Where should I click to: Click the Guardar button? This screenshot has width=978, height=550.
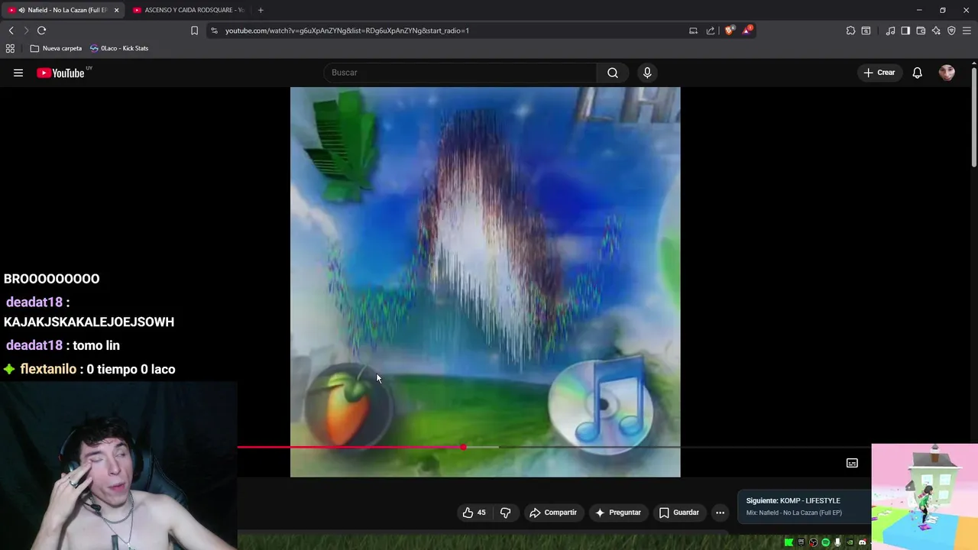678,513
